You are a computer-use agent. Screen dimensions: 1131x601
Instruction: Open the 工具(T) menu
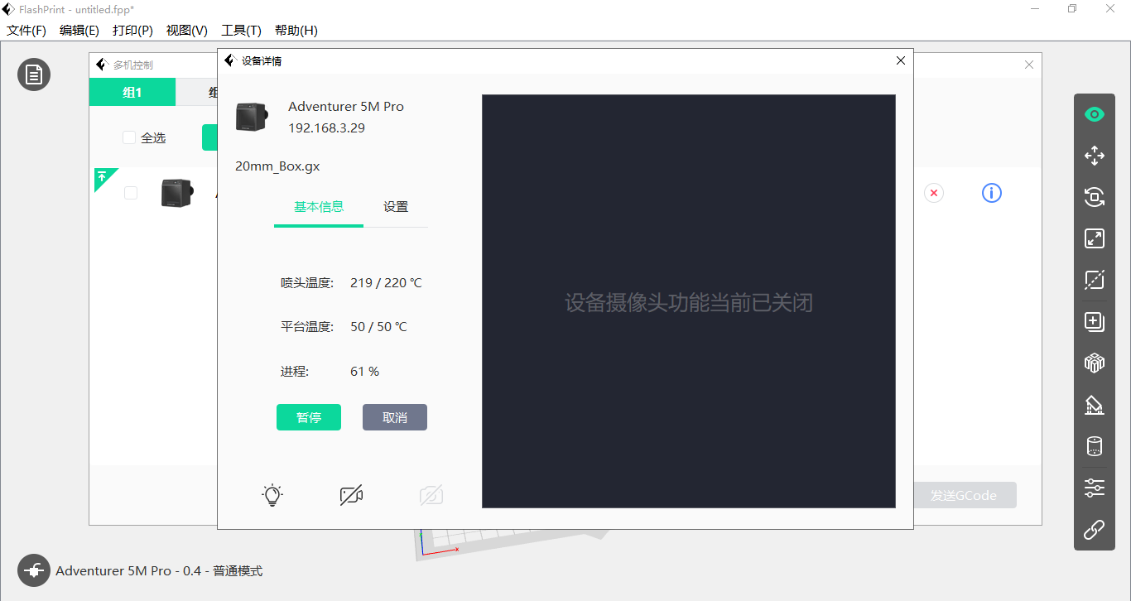tap(241, 31)
